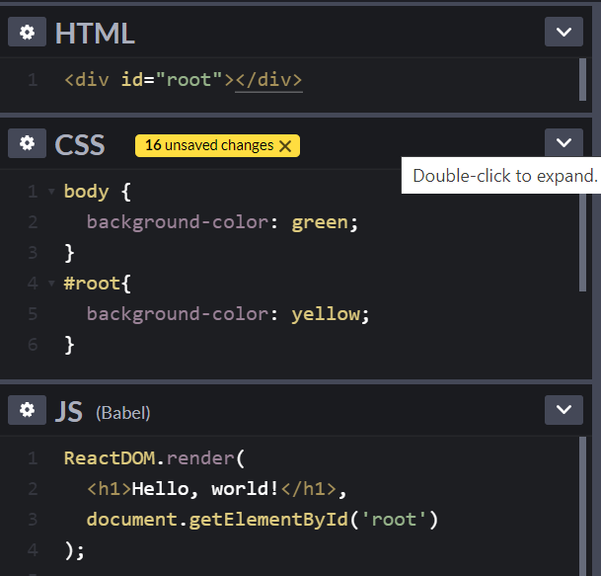
Task: Click the JS editor vertical scrollbar
Action: 582,504
